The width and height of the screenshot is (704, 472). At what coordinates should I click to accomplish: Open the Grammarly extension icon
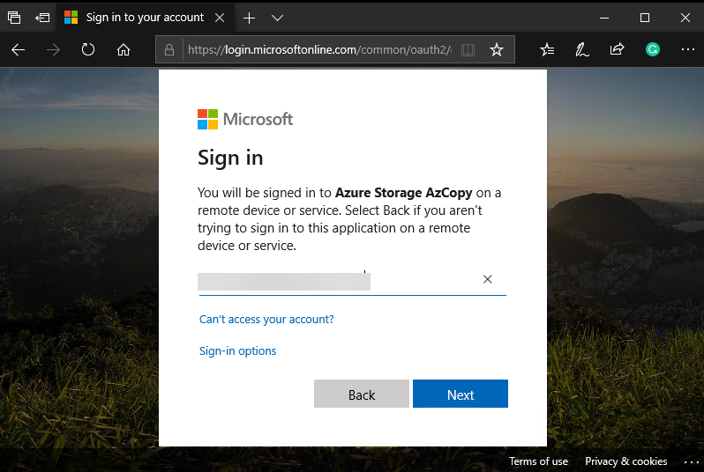pyautogui.click(x=652, y=49)
